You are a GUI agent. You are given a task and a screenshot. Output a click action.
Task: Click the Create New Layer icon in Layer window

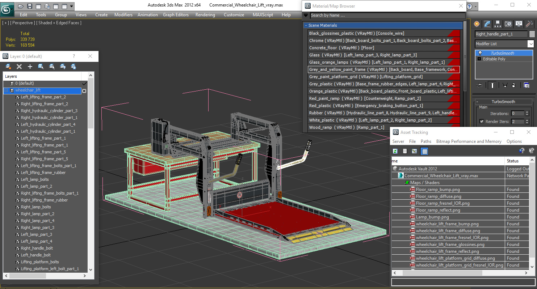pos(8,67)
